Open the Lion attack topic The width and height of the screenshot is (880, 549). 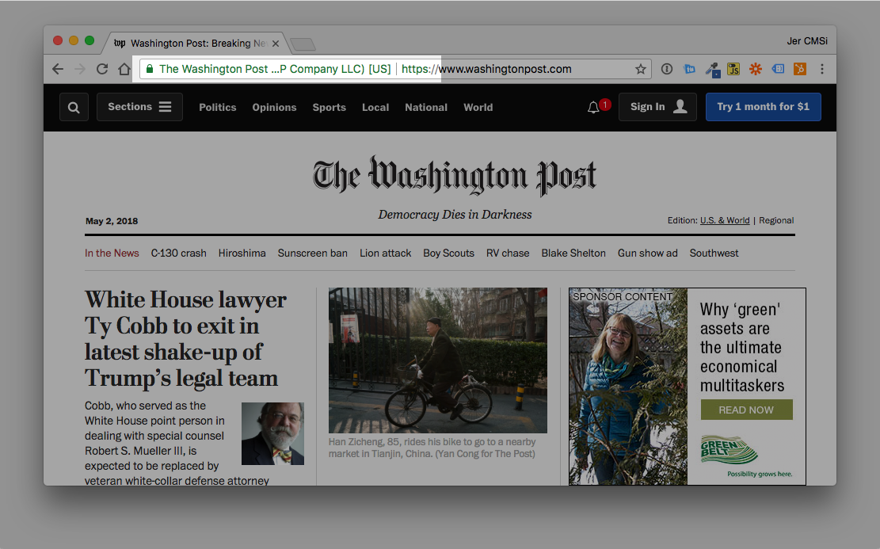(x=386, y=254)
